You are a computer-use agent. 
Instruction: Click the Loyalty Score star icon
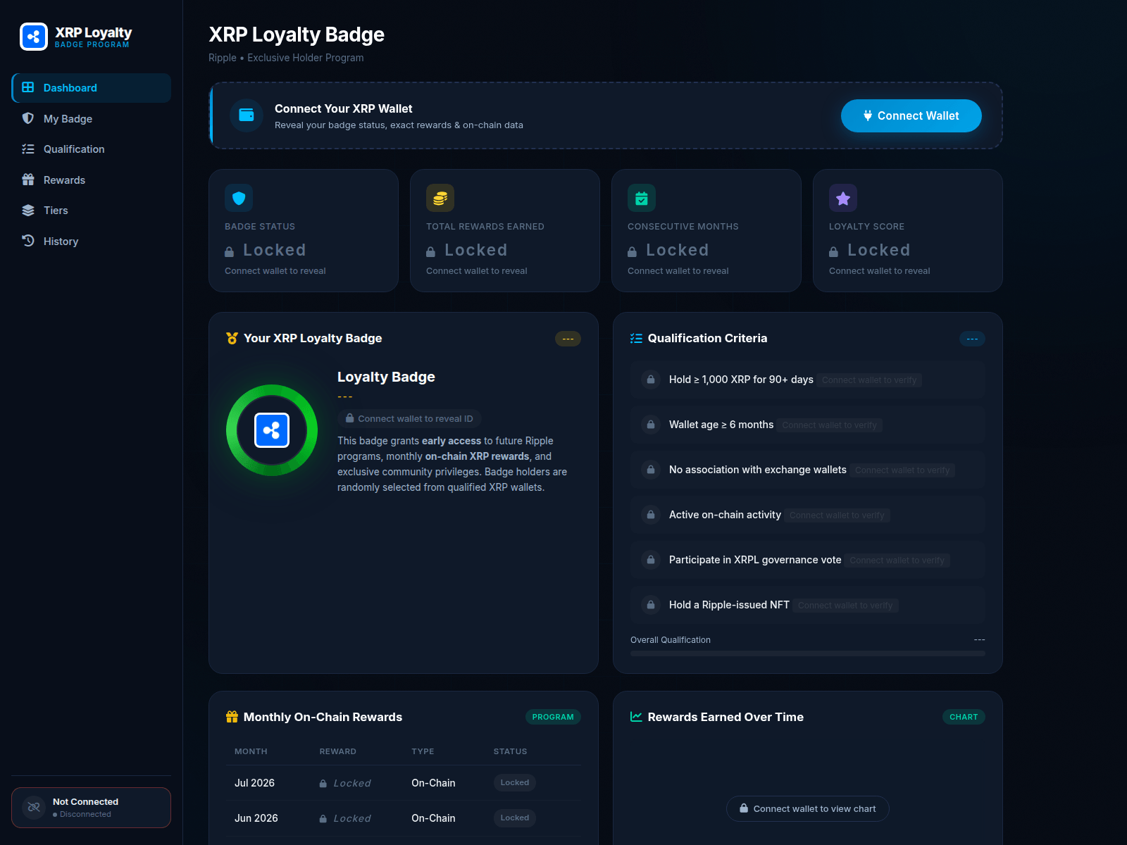843,198
